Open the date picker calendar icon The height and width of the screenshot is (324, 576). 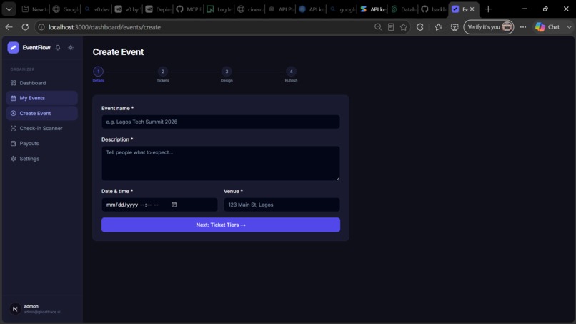pyautogui.click(x=174, y=205)
